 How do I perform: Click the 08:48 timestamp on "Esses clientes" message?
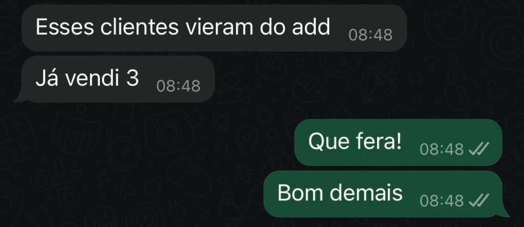[x=370, y=35]
